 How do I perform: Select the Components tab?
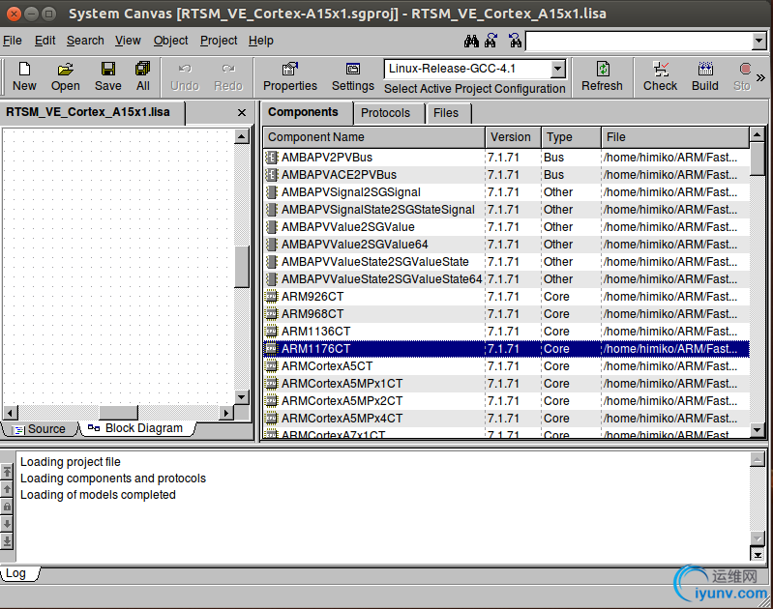coord(303,112)
